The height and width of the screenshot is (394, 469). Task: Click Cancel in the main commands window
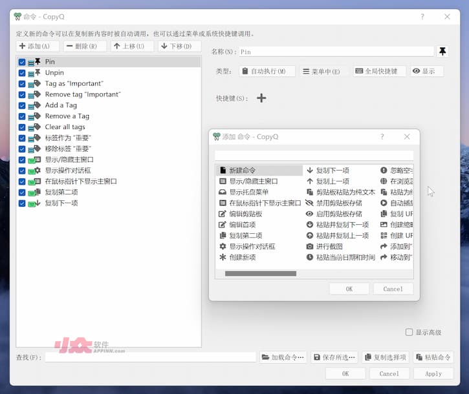[x=389, y=373]
